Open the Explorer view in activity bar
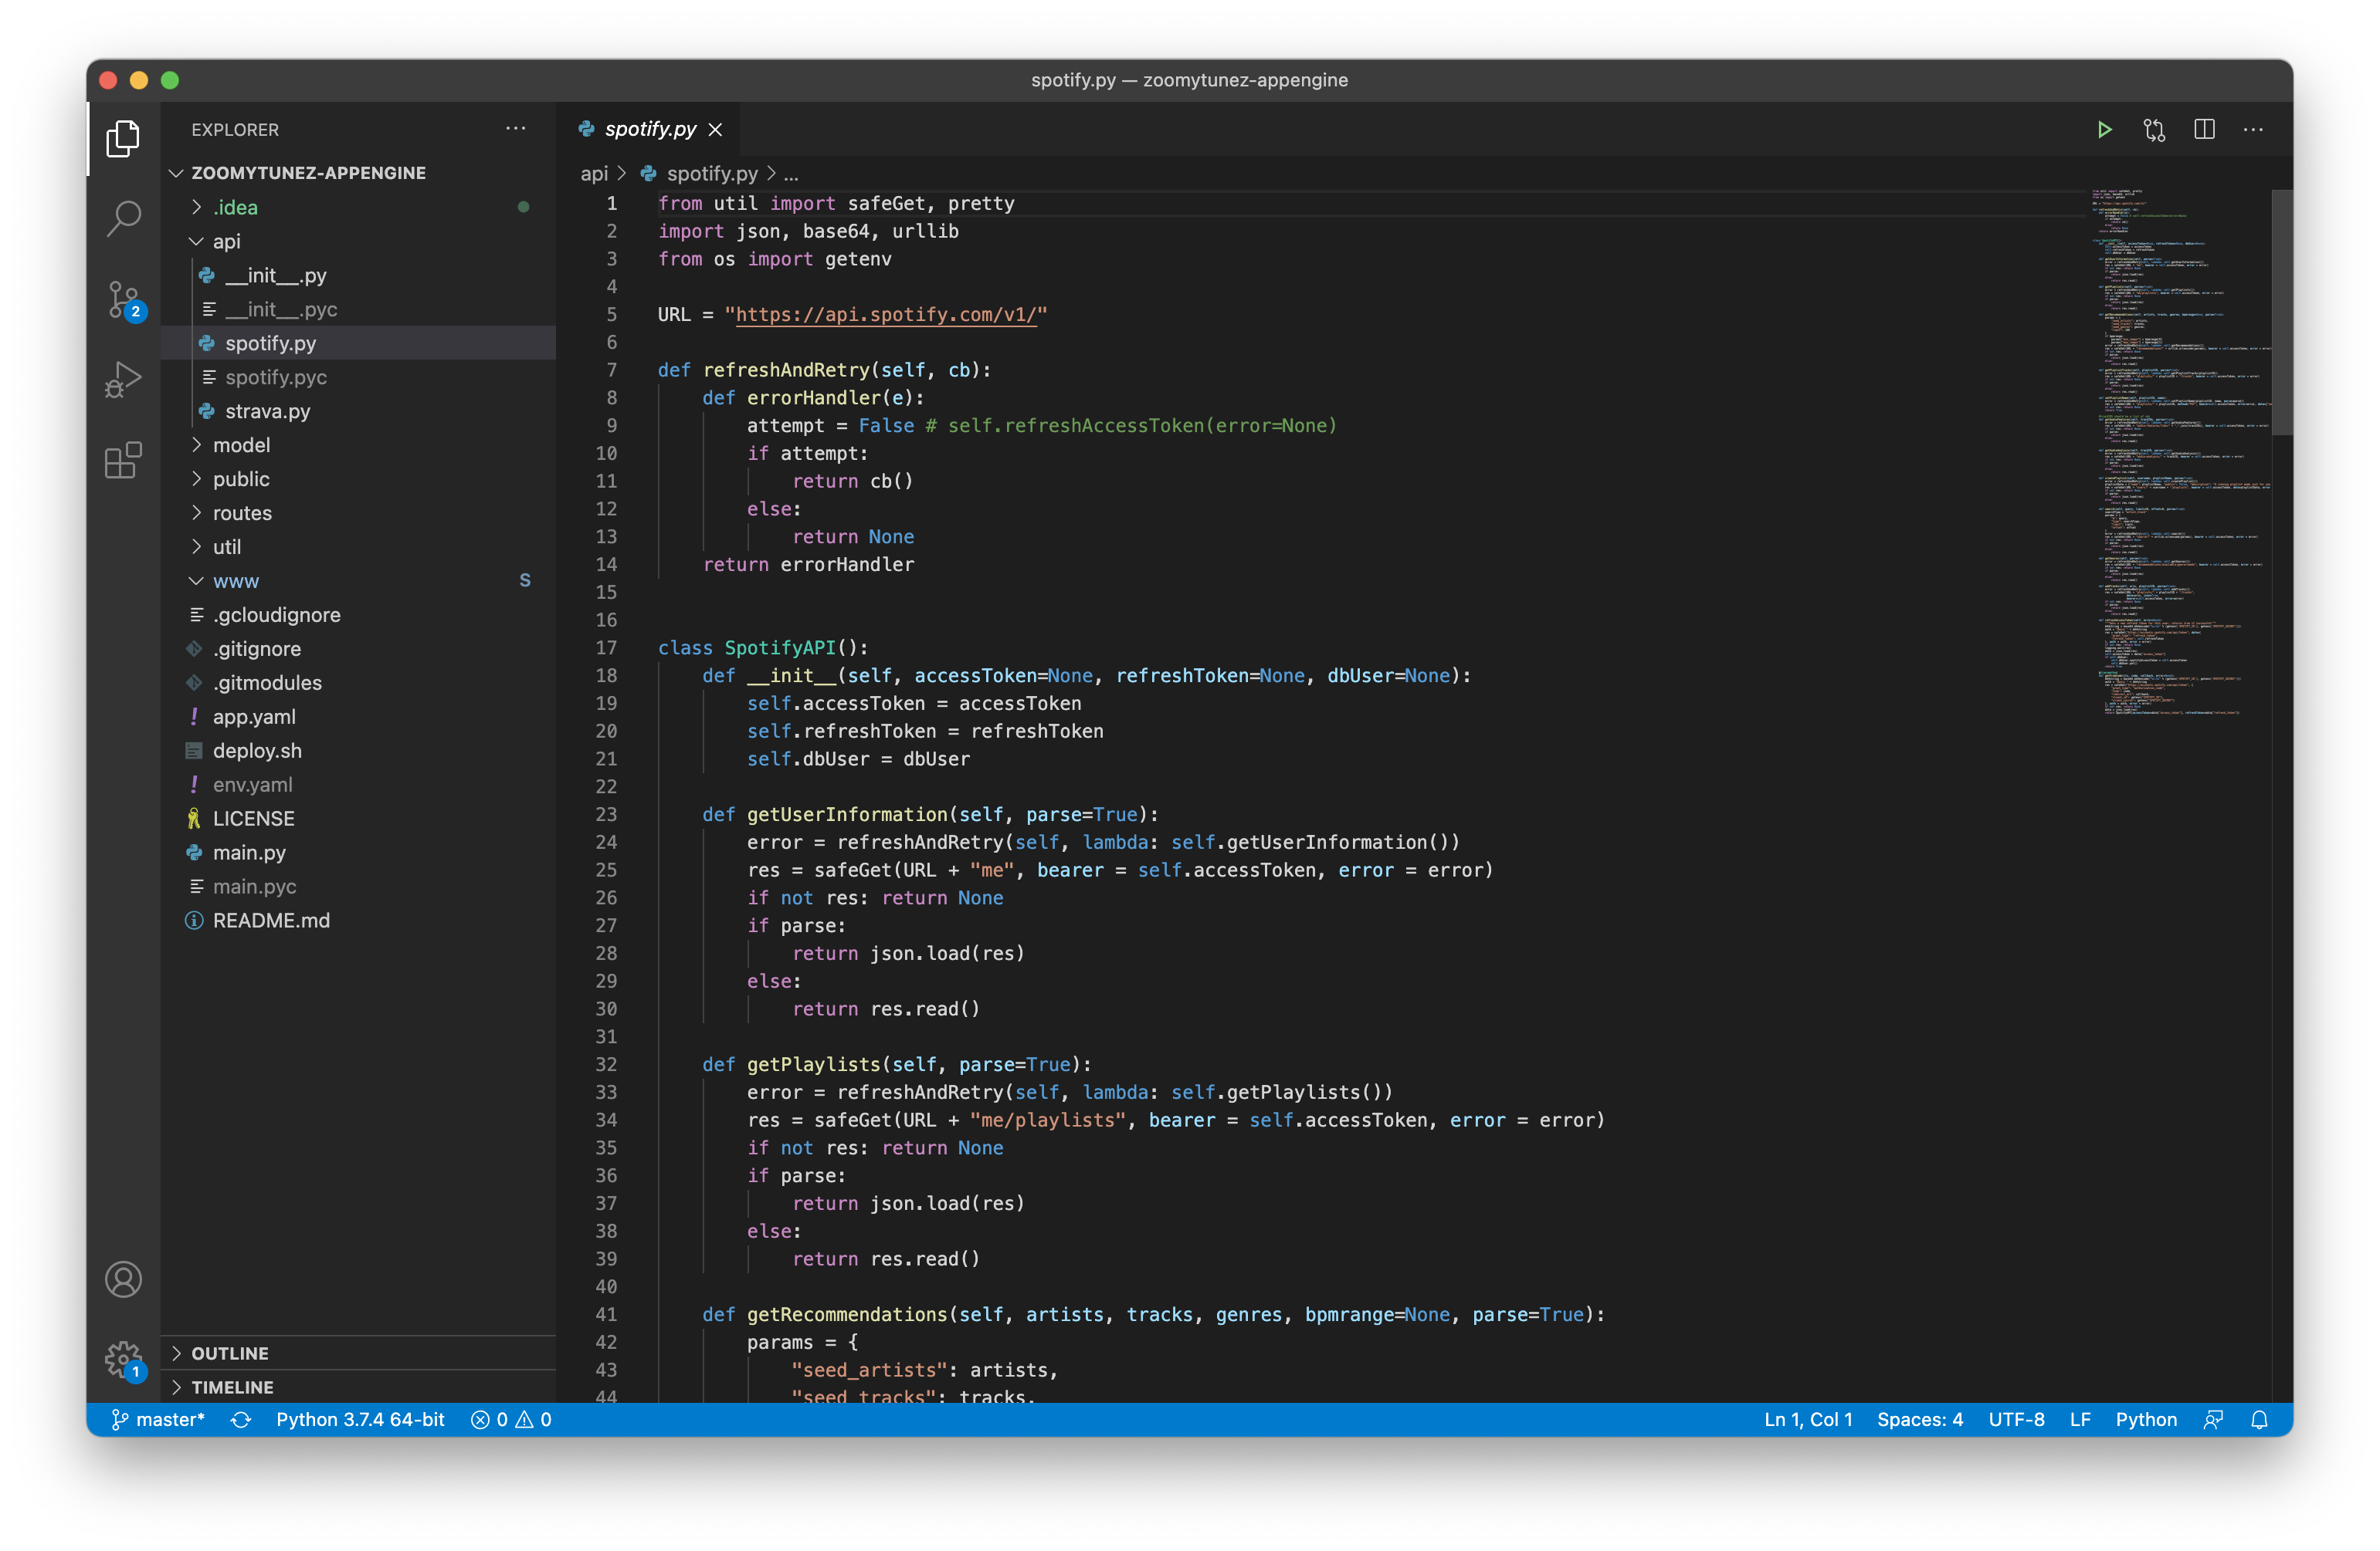Viewport: 2380px width, 1551px height. coord(123,138)
